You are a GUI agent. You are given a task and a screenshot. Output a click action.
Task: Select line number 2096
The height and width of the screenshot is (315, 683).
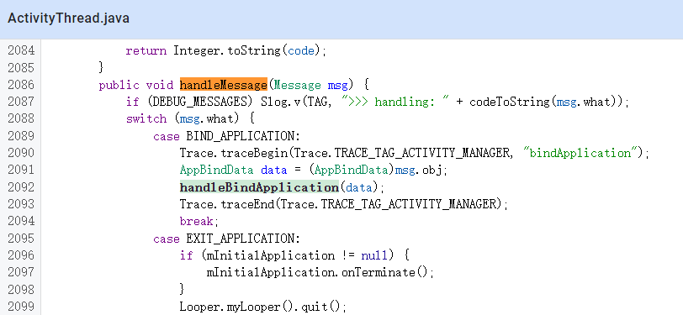pos(21,255)
